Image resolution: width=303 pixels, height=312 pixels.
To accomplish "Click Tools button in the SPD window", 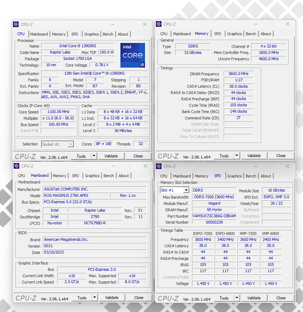I will point(224,298).
